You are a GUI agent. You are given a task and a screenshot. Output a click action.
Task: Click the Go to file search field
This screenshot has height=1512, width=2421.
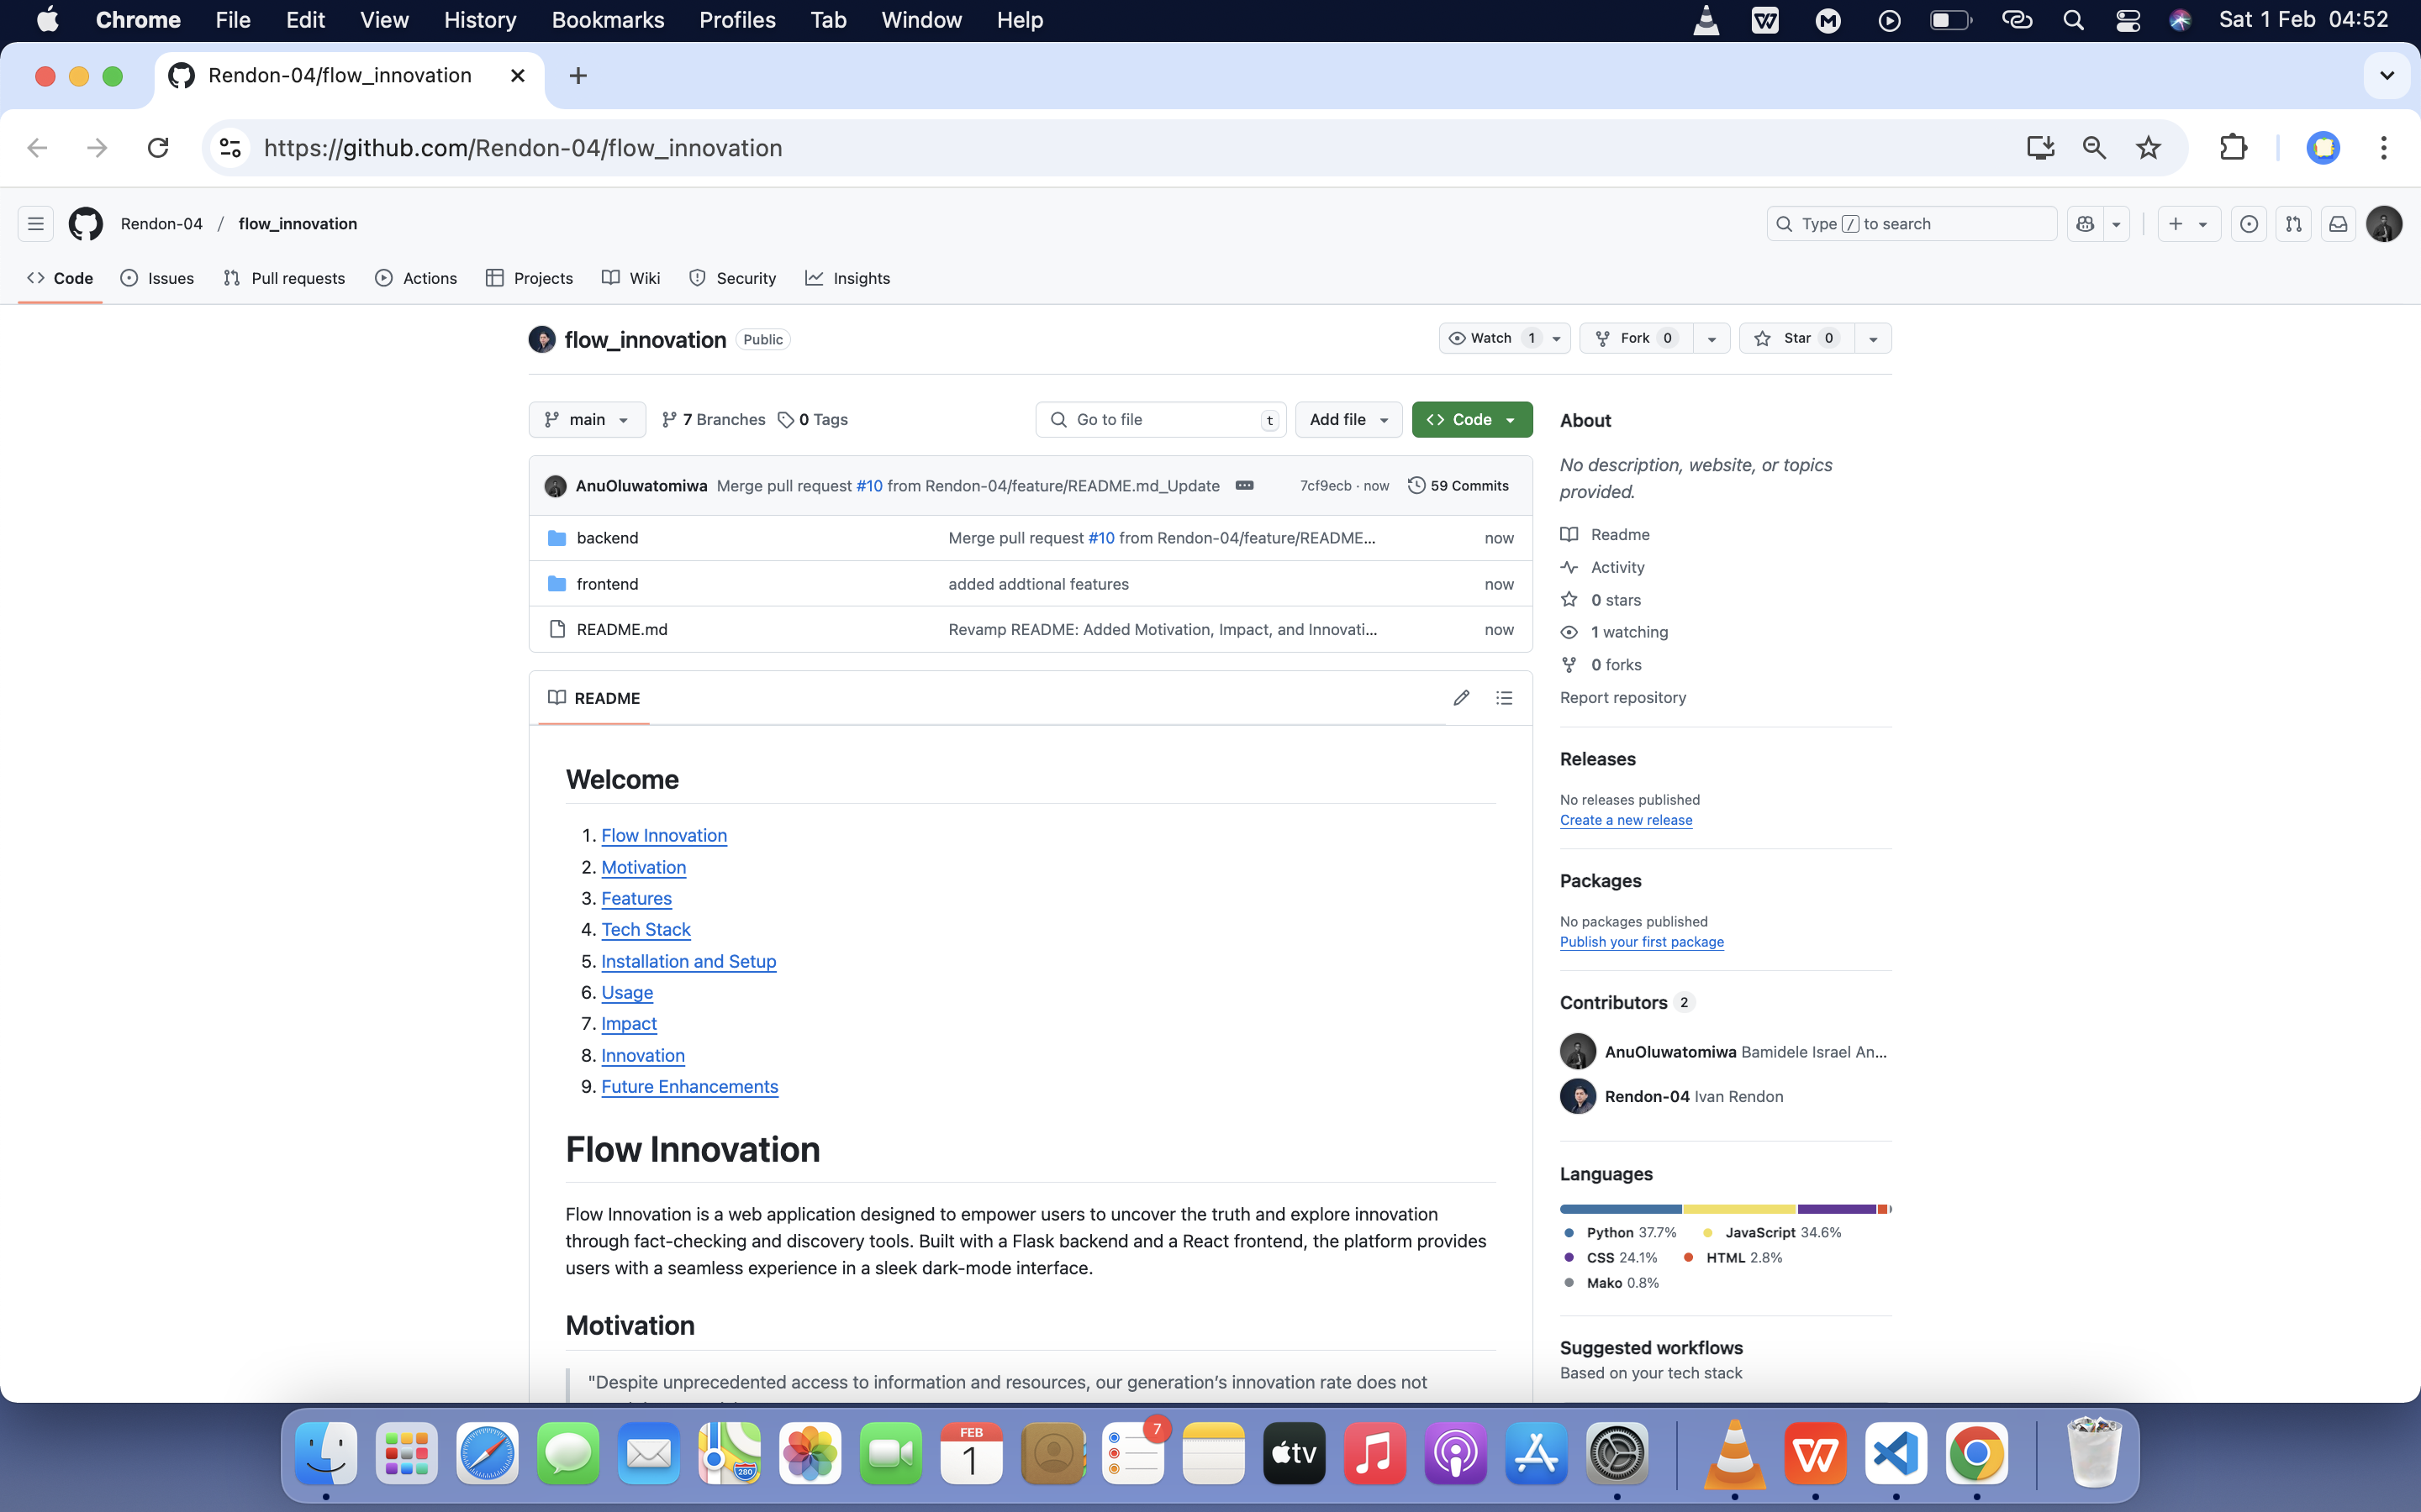click(1160, 420)
